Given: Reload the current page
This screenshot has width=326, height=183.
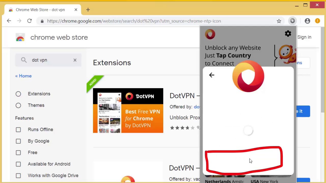Looking at the screenshot, I should 29,21.
